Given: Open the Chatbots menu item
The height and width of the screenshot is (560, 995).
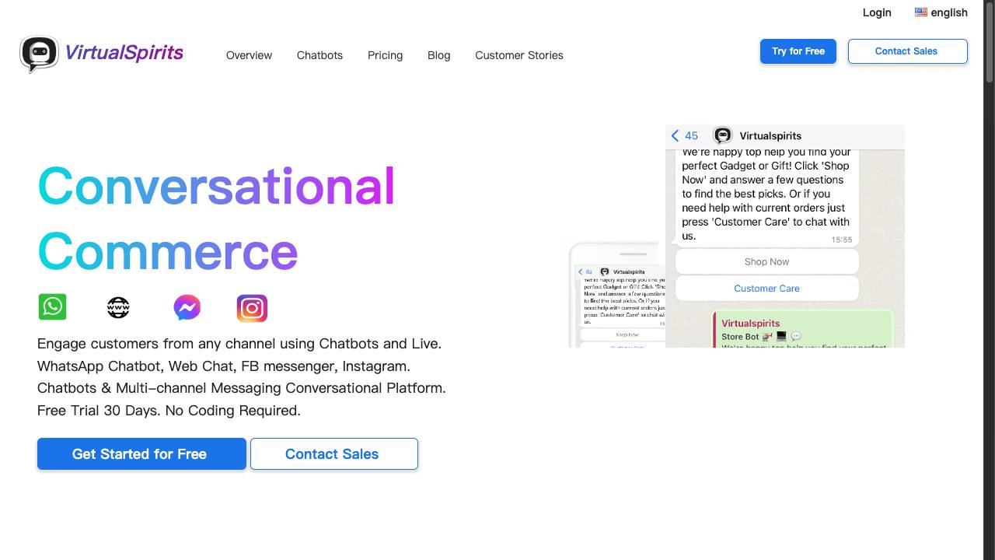Looking at the screenshot, I should point(319,55).
